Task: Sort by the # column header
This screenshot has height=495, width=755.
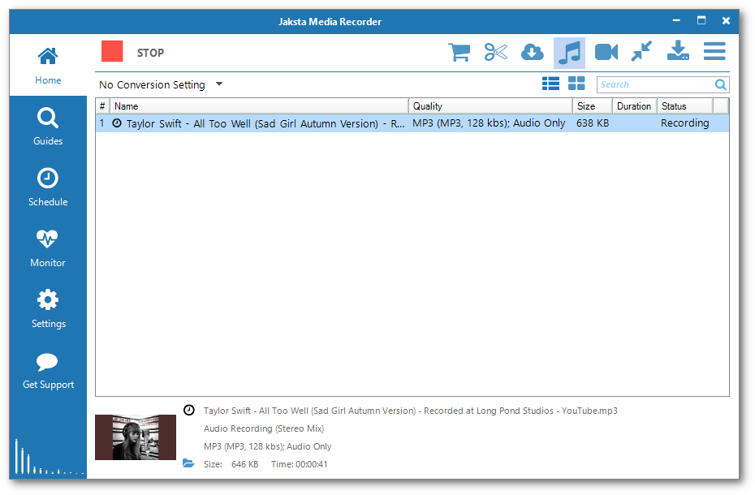Action: (x=102, y=106)
